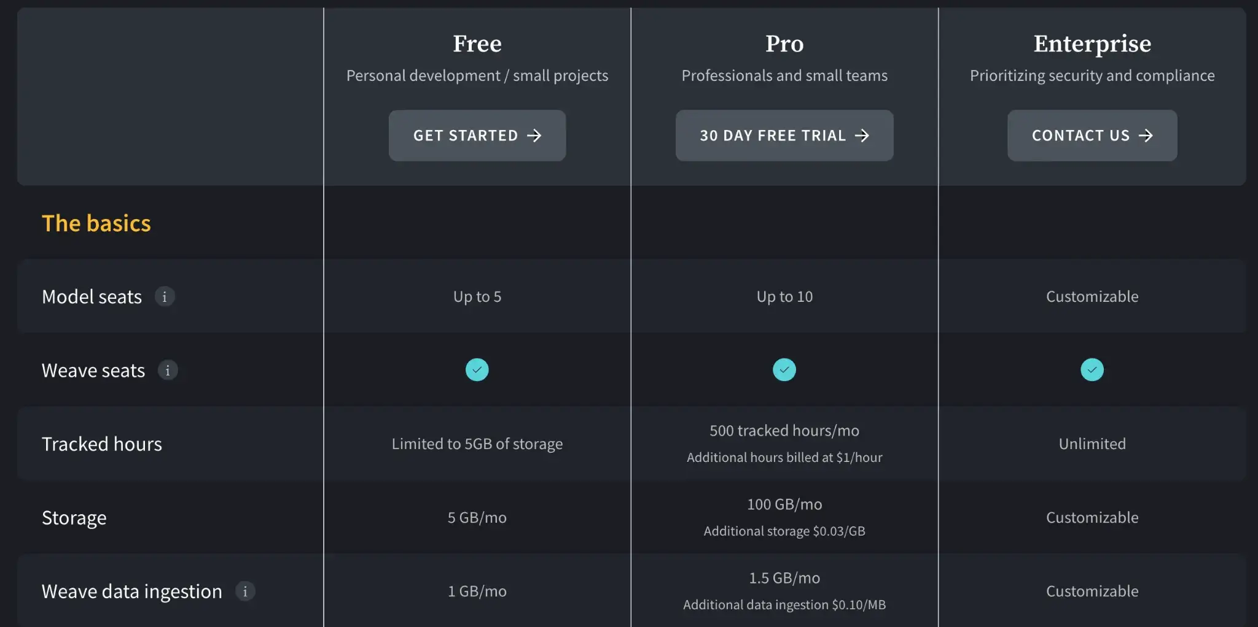The height and width of the screenshot is (627, 1258).
Task: Click Additional storage $0.03/GB text
Action: pos(784,531)
